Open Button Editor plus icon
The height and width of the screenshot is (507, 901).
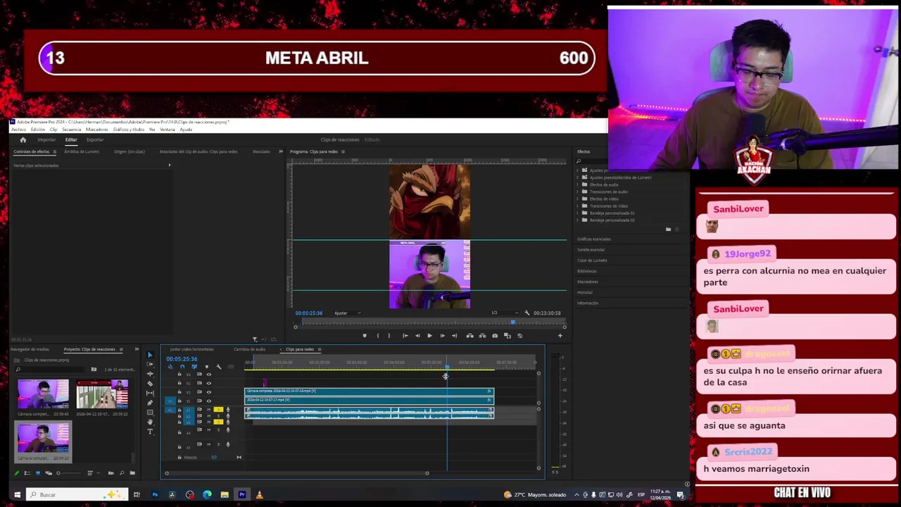pos(560,336)
